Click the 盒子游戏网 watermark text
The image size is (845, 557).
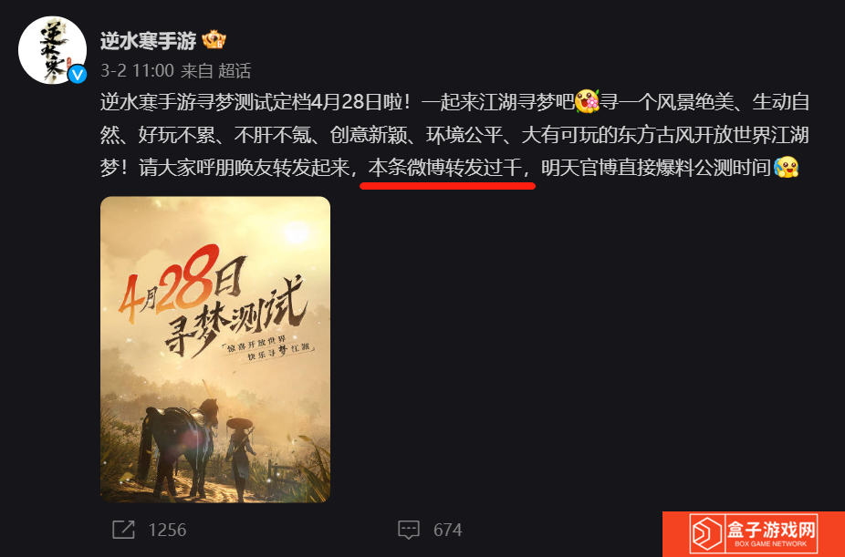coord(771,529)
